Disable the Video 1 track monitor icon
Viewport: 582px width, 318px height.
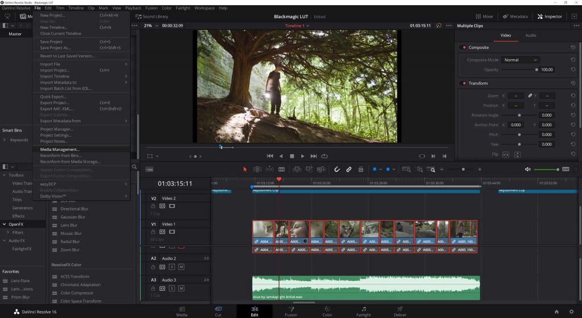[x=172, y=232]
